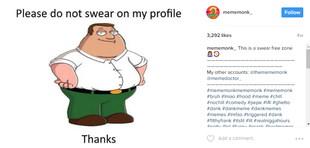
Task: Open mememonk_ username in the caption
Action: pyautogui.click(x=222, y=48)
